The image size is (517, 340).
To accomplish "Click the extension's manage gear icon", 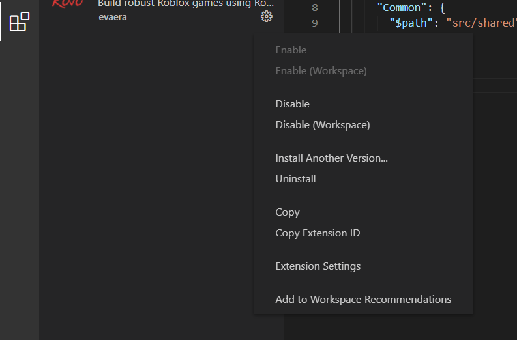I will [266, 17].
